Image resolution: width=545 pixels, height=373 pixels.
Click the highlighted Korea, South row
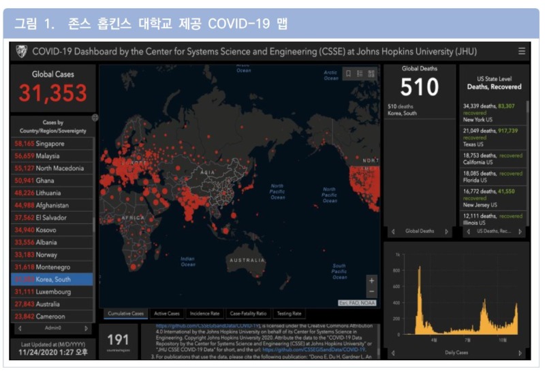point(52,279)
